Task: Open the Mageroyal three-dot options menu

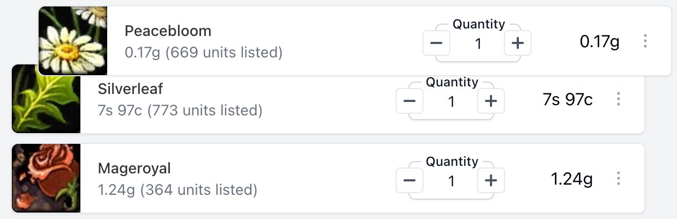Action: tap(619, 178)
